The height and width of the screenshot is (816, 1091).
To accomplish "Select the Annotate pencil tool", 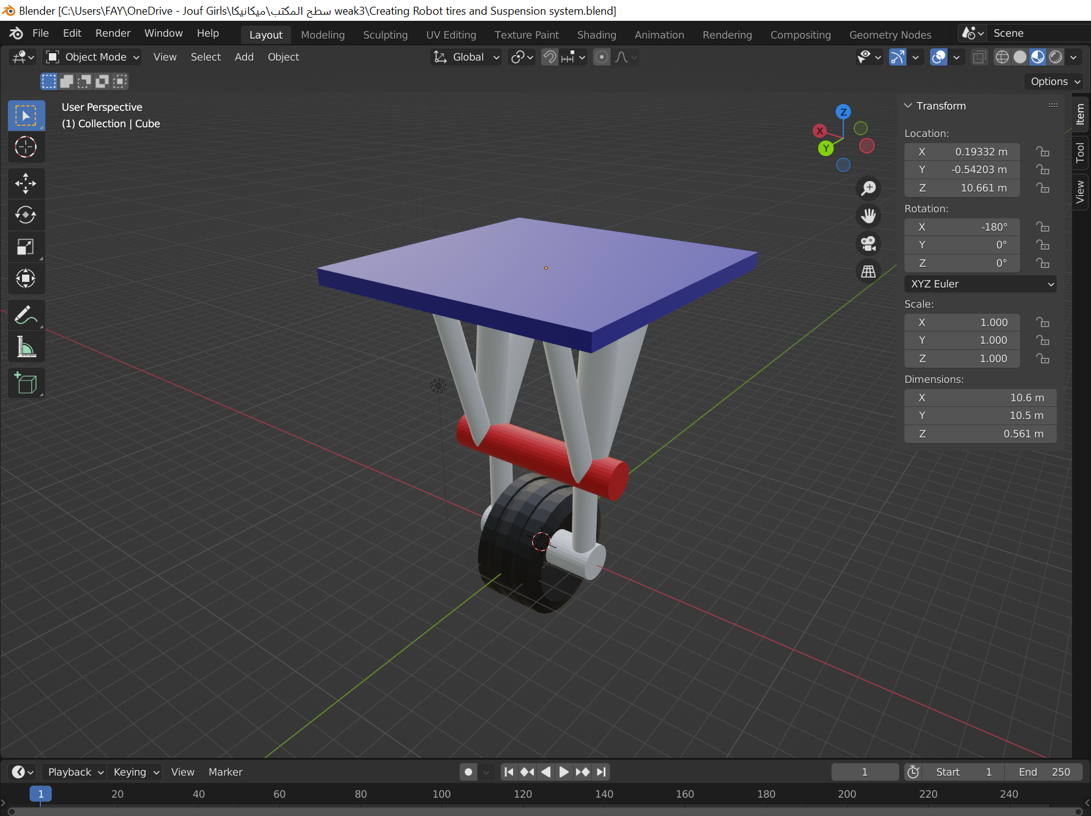I will click(x=26, y=315).
